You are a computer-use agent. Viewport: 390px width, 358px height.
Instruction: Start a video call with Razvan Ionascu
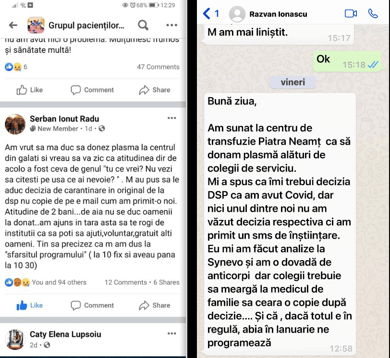coord(351,13)
